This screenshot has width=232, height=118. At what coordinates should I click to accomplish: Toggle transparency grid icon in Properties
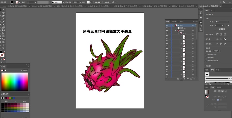click(225, 34)
